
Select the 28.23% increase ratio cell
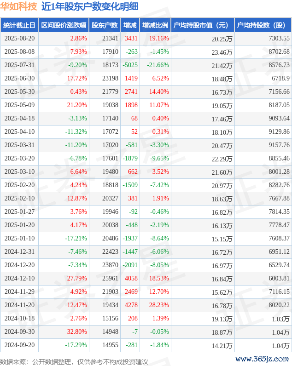159,305
